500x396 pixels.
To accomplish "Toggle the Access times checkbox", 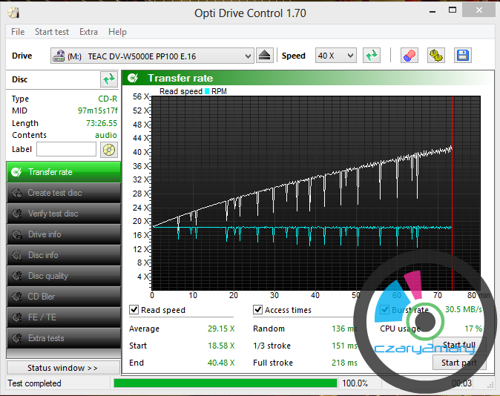I will [x=258, y=310].
